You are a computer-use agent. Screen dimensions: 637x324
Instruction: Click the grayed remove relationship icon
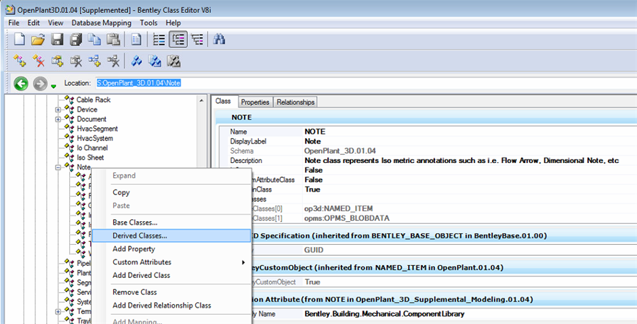[x=113, y=61]
